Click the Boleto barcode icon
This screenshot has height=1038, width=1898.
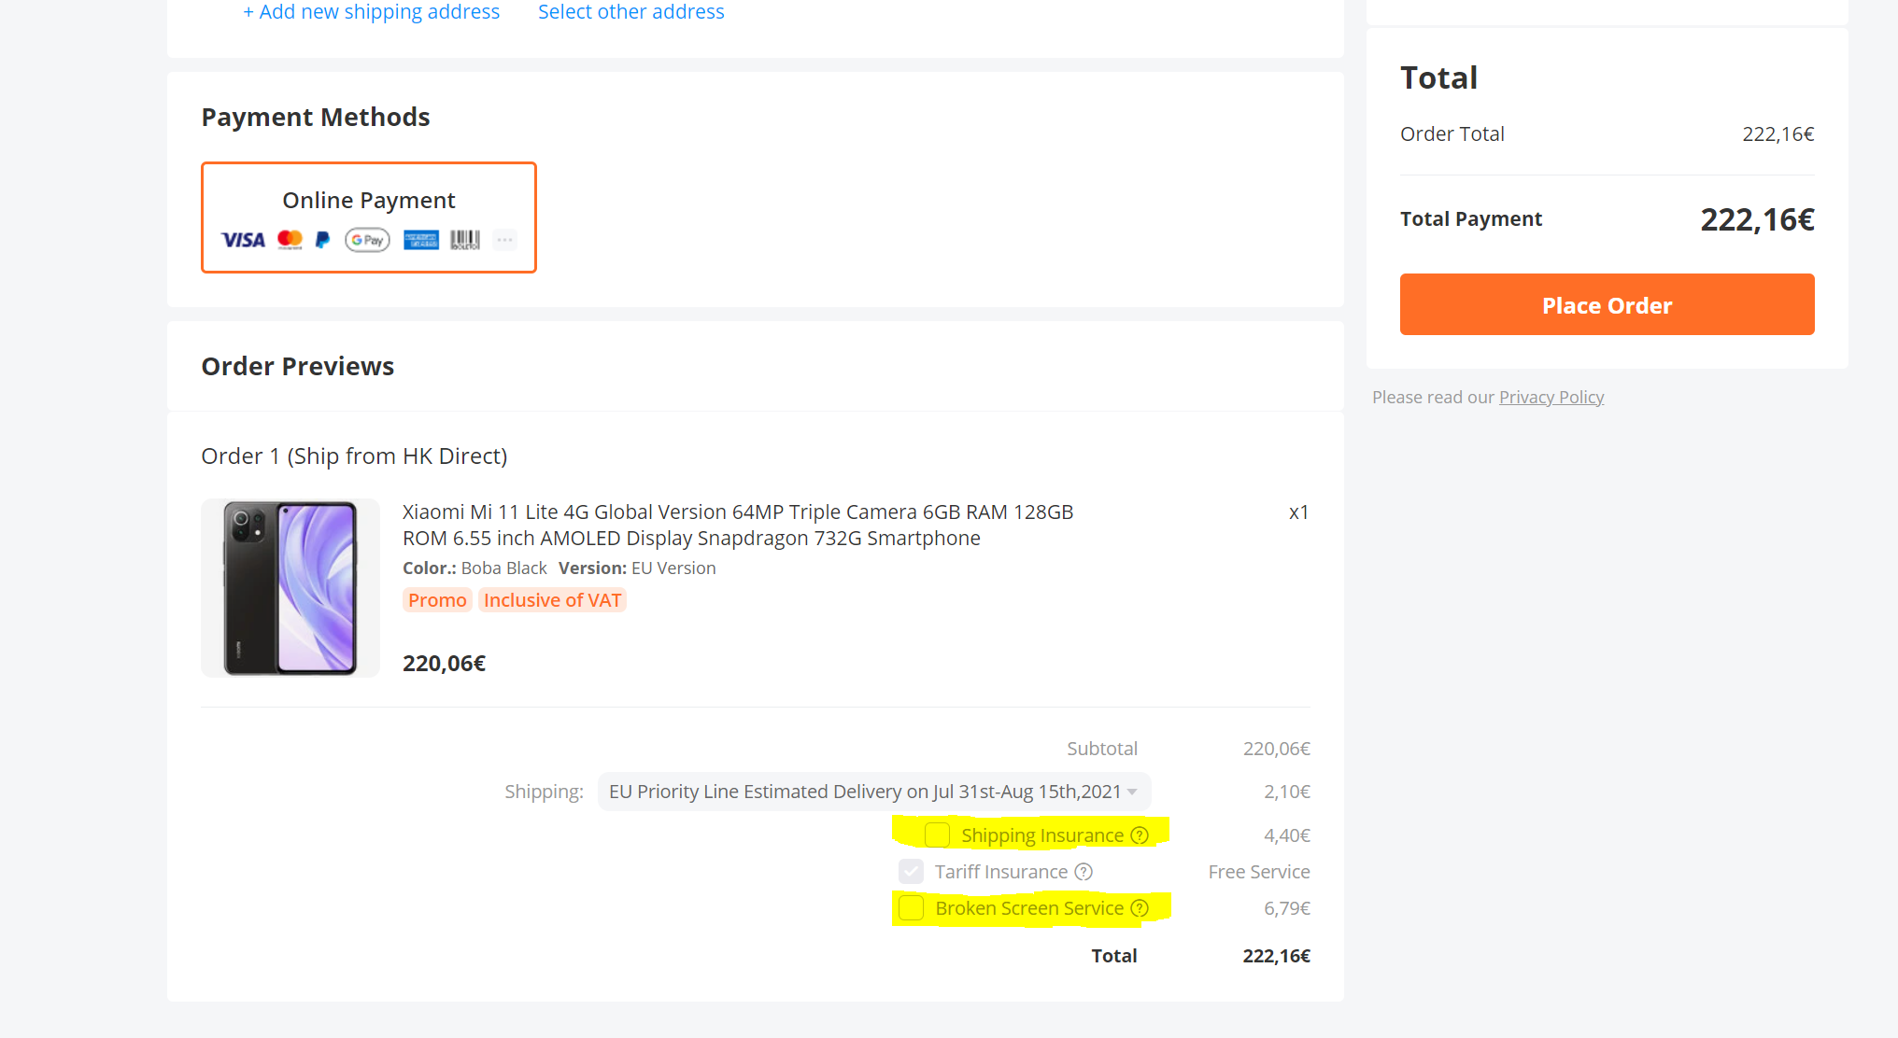(465, 240)
